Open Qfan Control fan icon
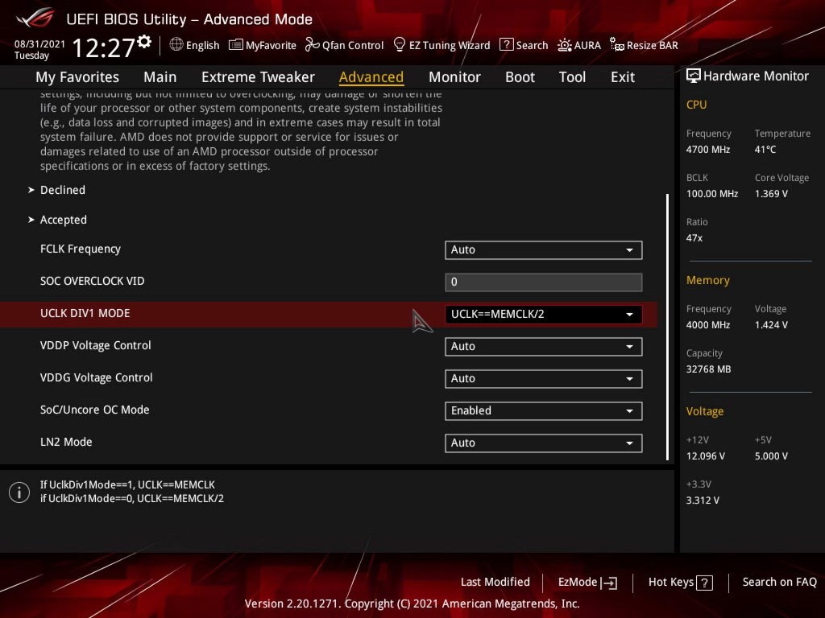Viewport: 825px width, 618px height. coord(312,45)
